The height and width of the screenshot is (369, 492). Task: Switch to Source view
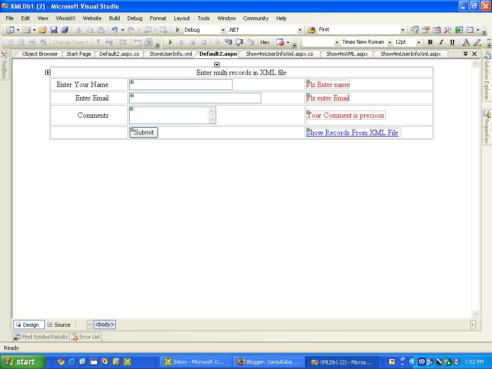59,325
